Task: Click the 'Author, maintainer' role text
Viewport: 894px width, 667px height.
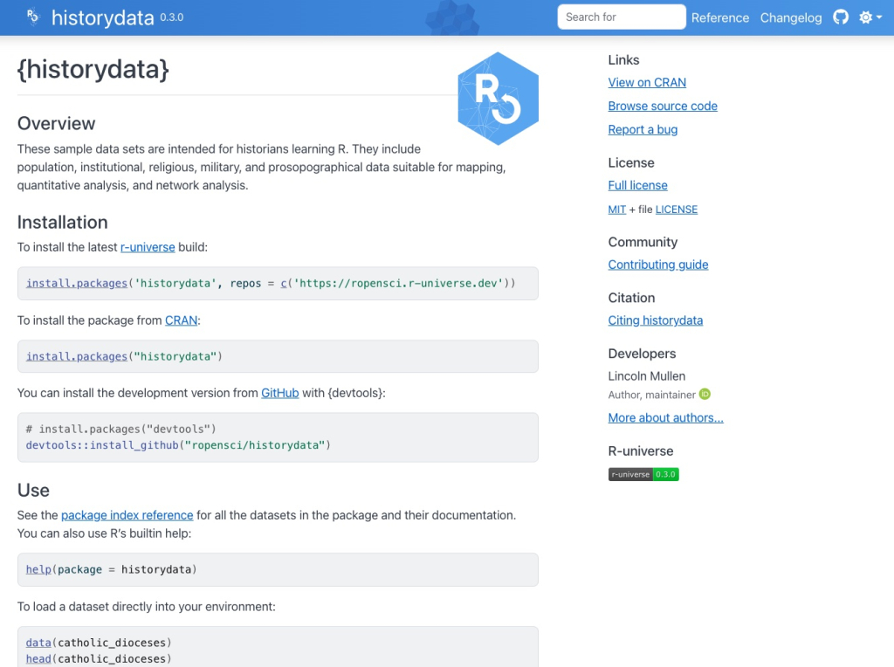Action: click(x=651, y=395)
